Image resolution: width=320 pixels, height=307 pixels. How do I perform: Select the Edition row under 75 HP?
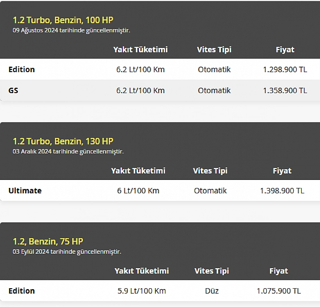(160, 291)
